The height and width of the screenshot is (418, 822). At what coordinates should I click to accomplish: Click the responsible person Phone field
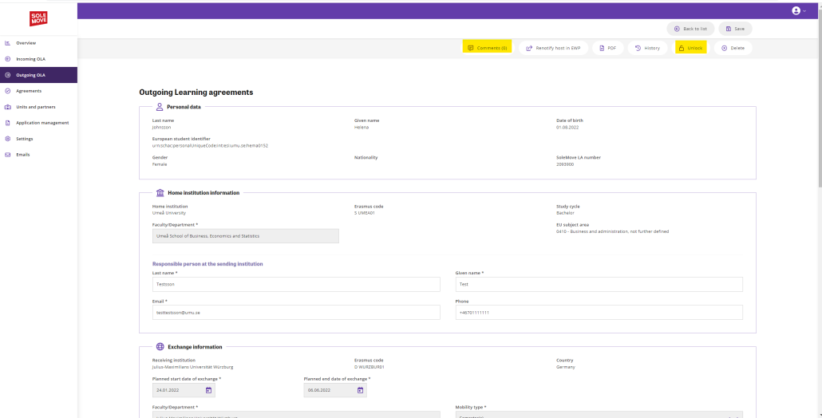pyautogui.click(x=599, y=312)
